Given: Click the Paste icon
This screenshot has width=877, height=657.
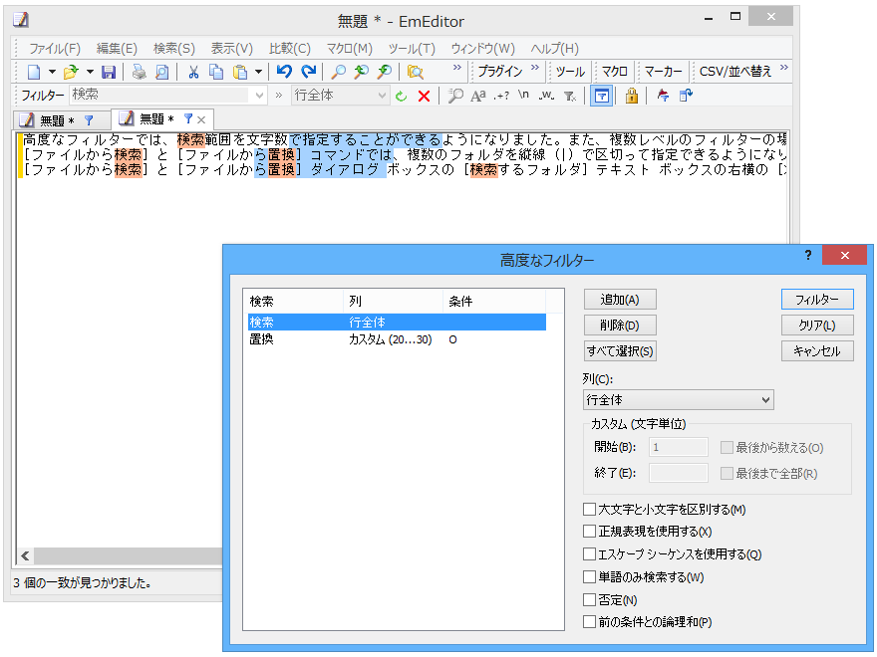Looking at the screenshot, I should coord(239,72).
